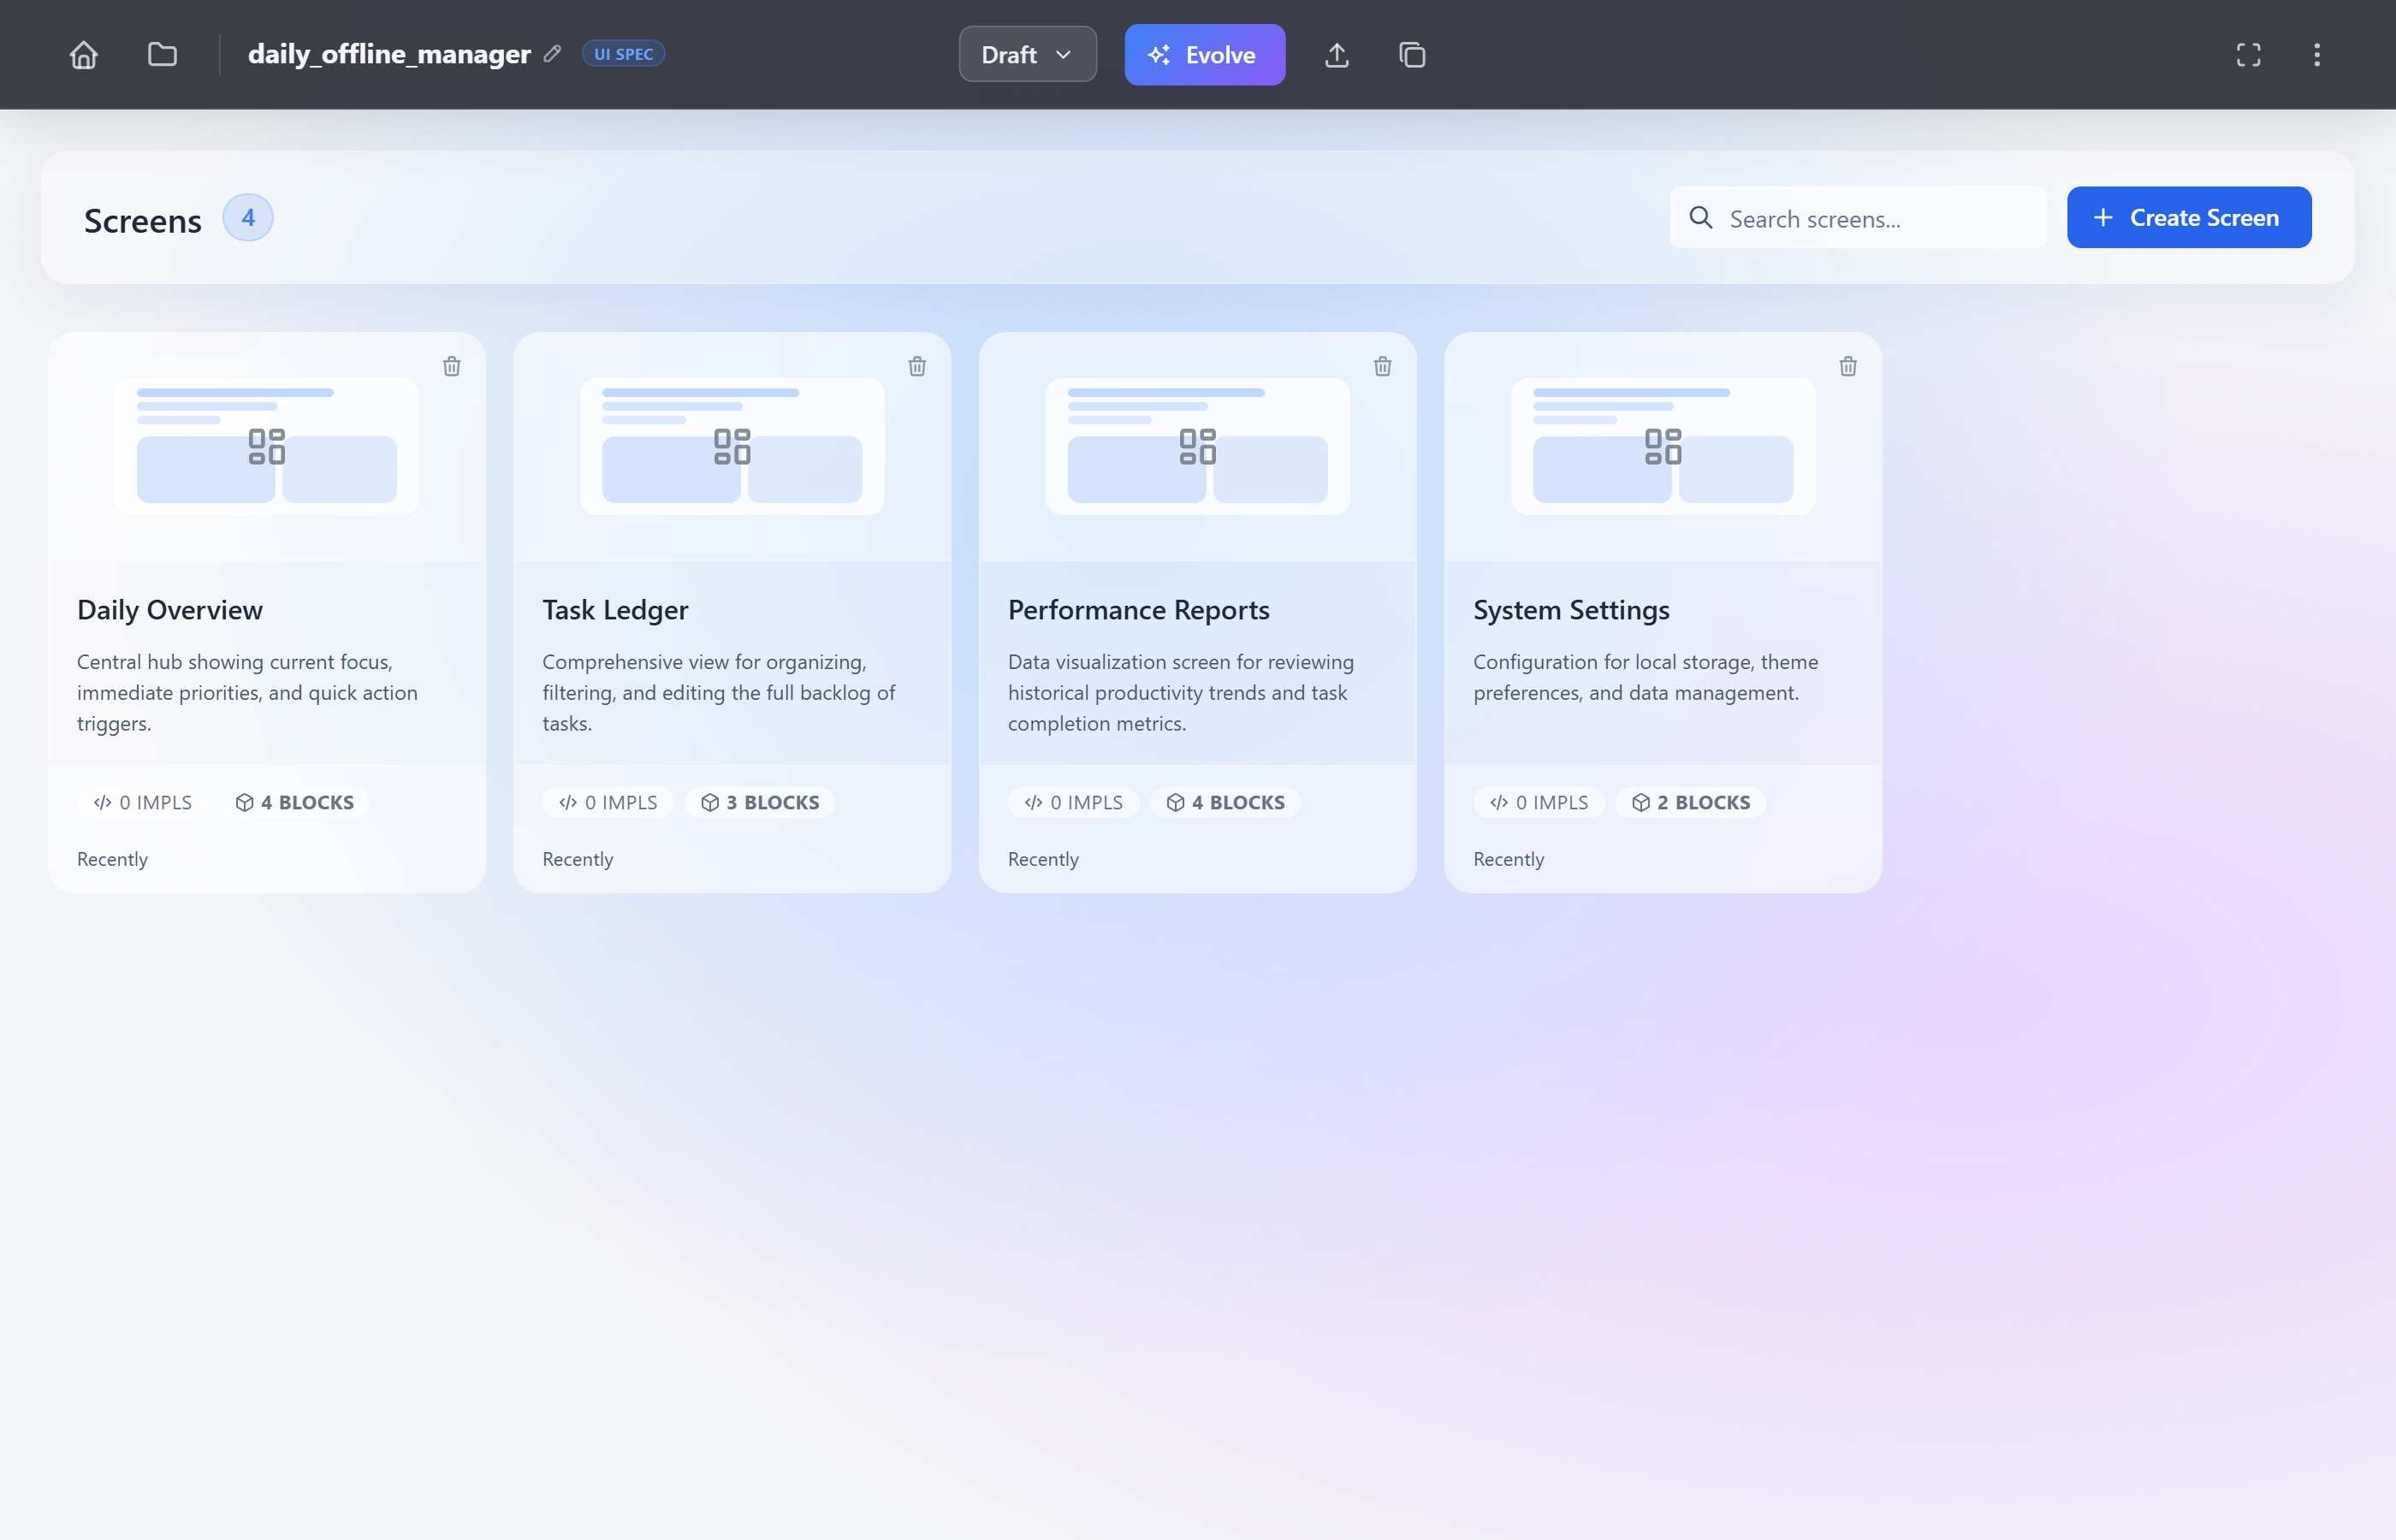Expand the Draft status dropdown
The image size is (2396, 1540).
[x=1027, y=55]
